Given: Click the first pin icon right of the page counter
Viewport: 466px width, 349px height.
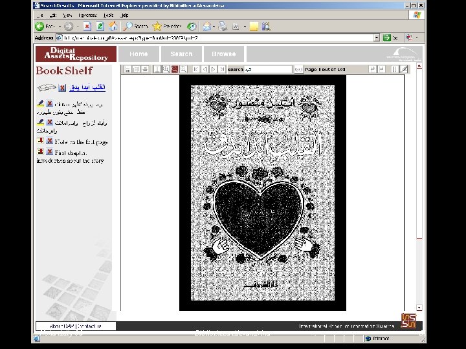Looking at the screenshot, I should click(x=372, y=69).
